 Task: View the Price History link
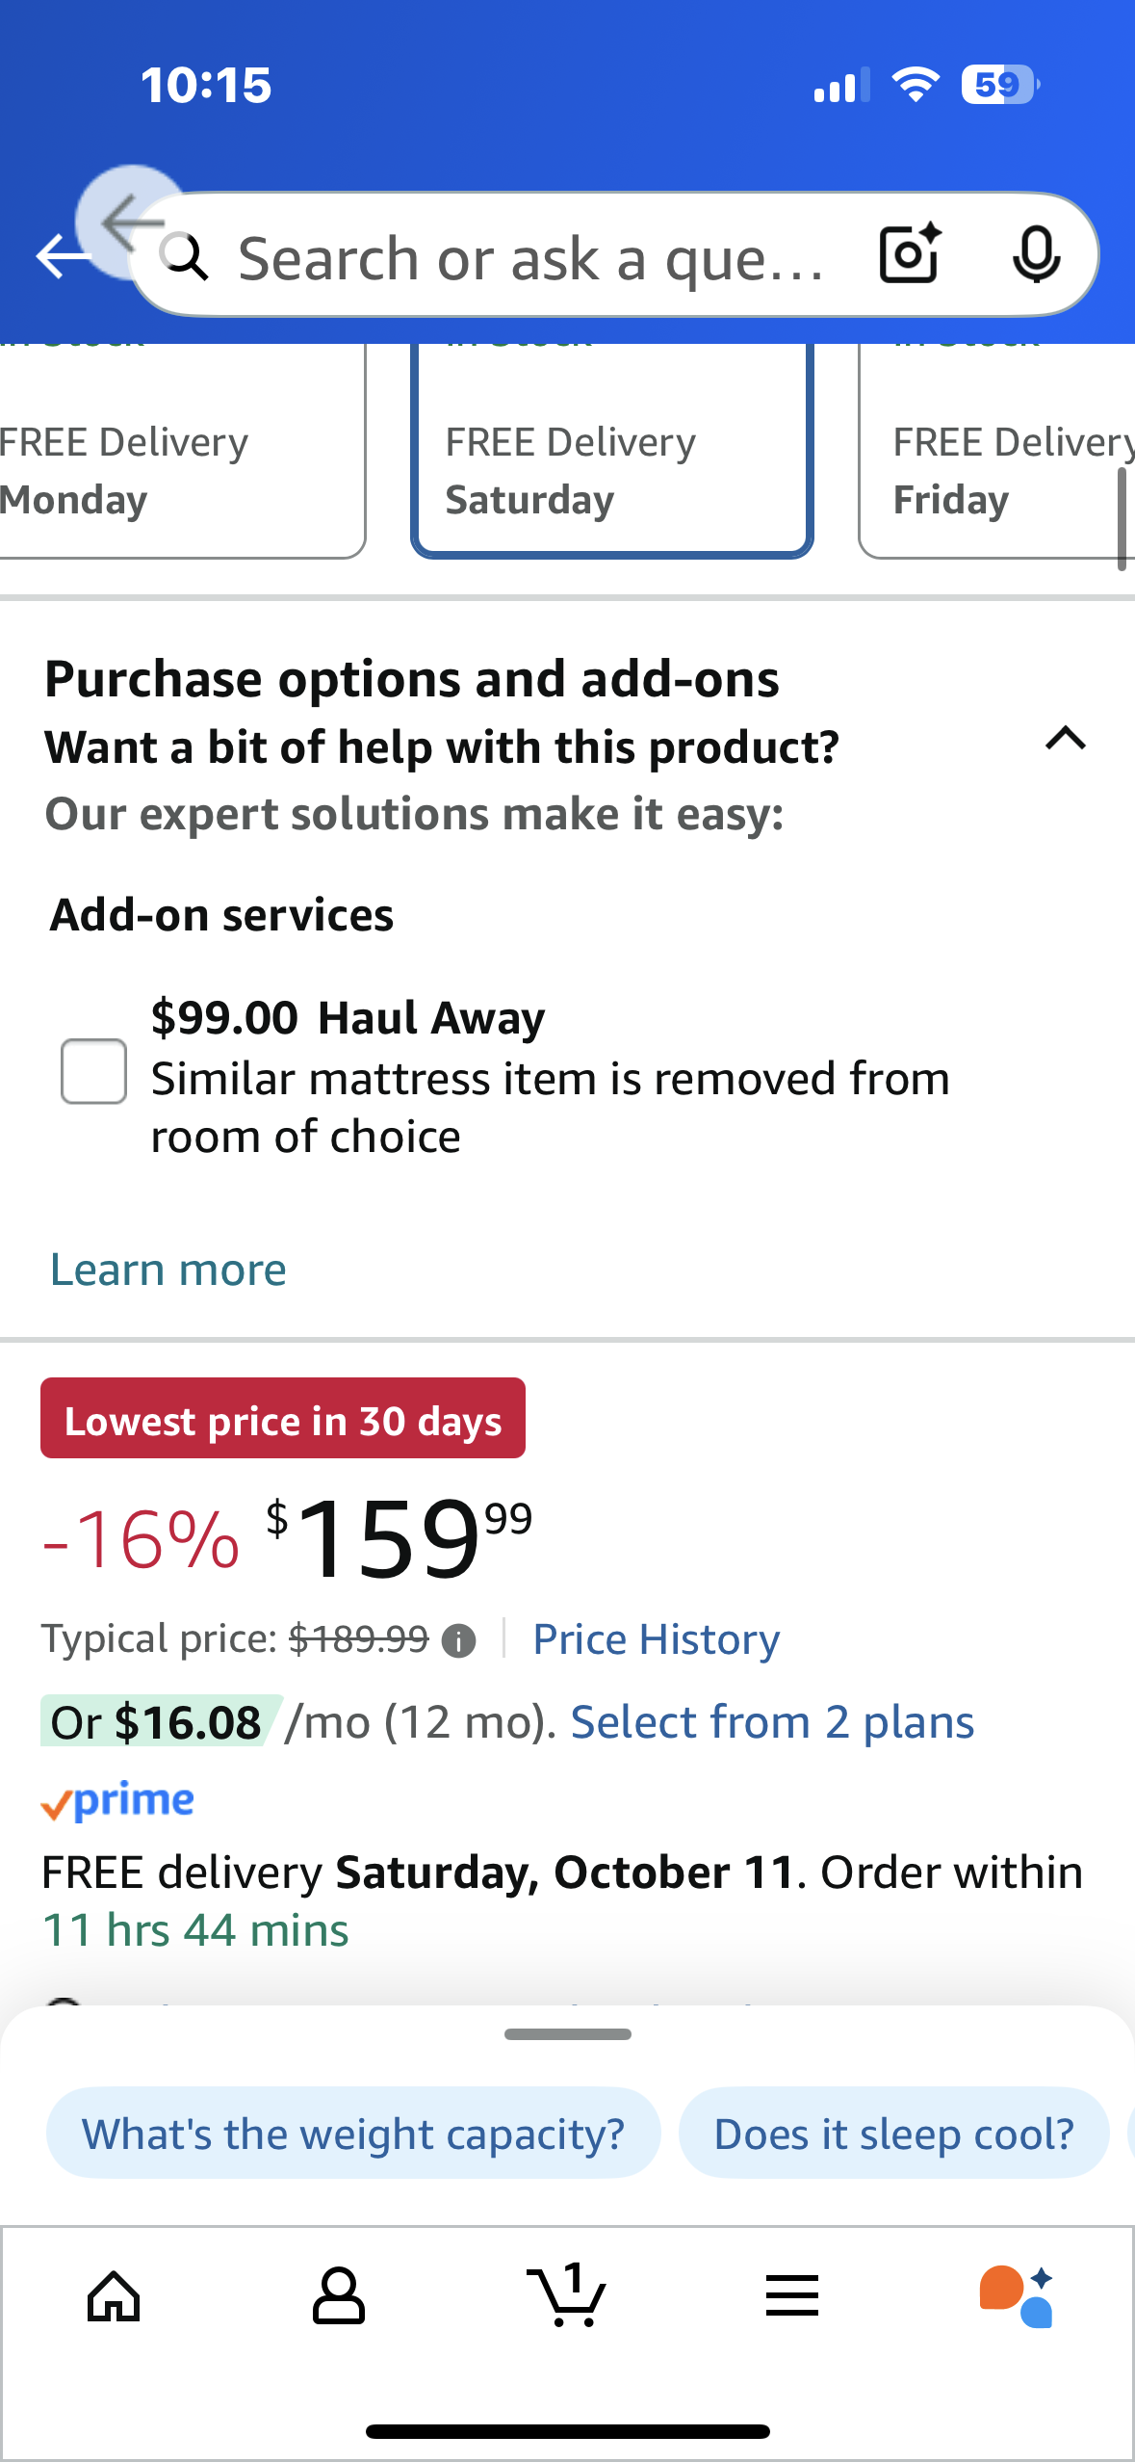(657, 1639)
